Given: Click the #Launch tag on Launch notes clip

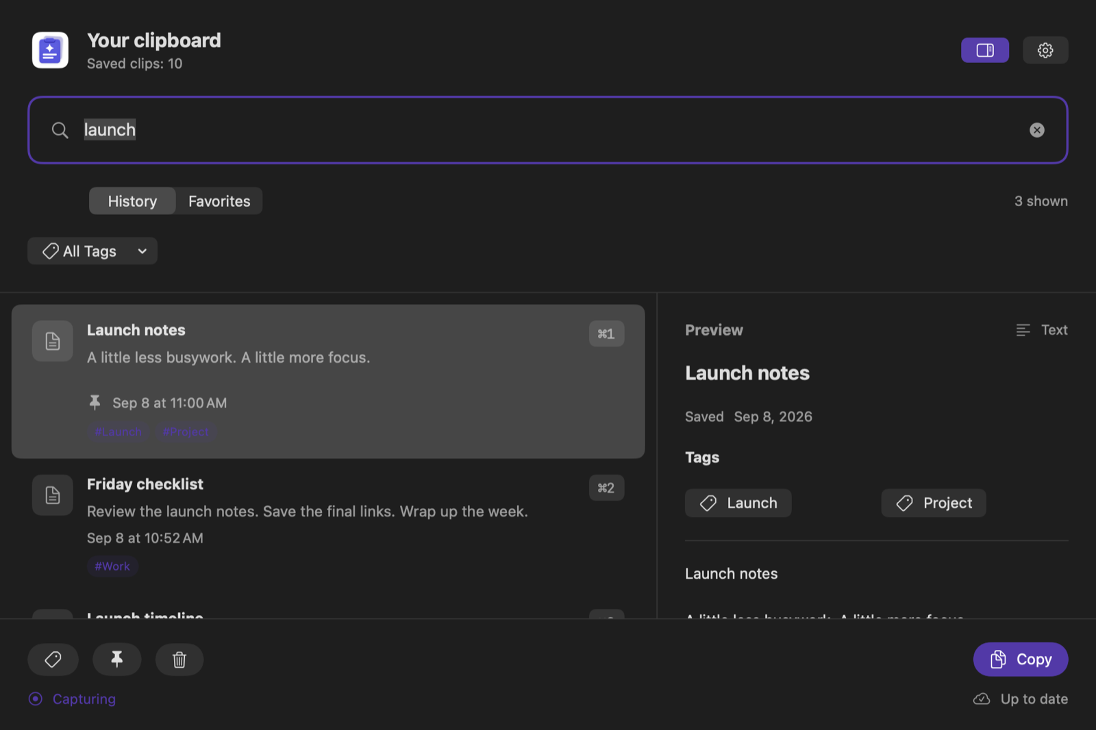Looking at the screenshot, I should (x=118, y=432).
